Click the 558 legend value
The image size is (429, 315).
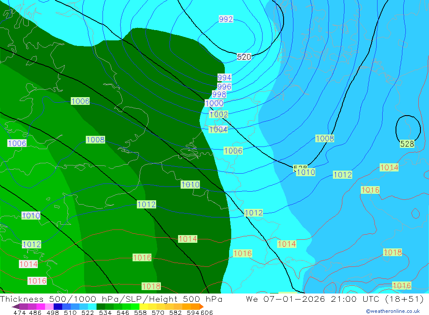pyautogui.click(x=140, y=312)
